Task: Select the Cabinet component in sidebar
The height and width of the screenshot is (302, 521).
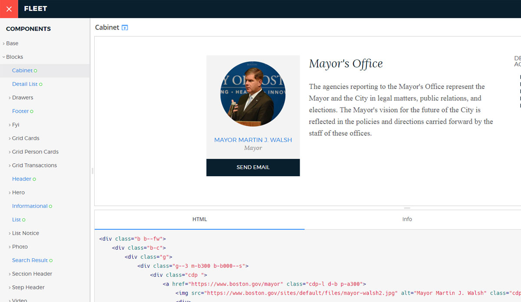Action: (x=22, y=70)
